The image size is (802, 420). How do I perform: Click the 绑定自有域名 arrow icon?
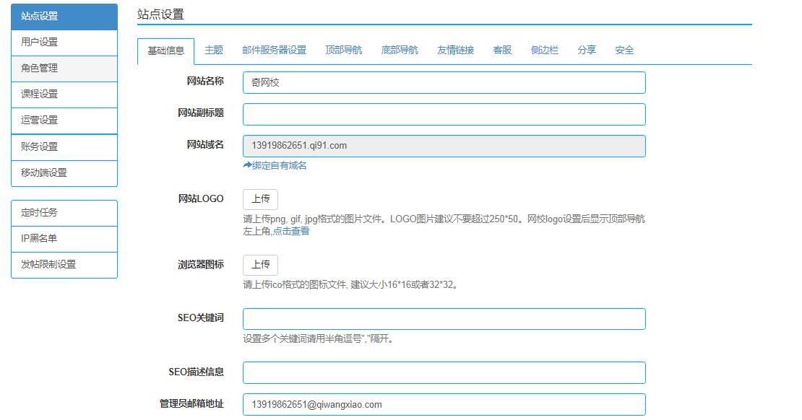[x=247, y=165]
